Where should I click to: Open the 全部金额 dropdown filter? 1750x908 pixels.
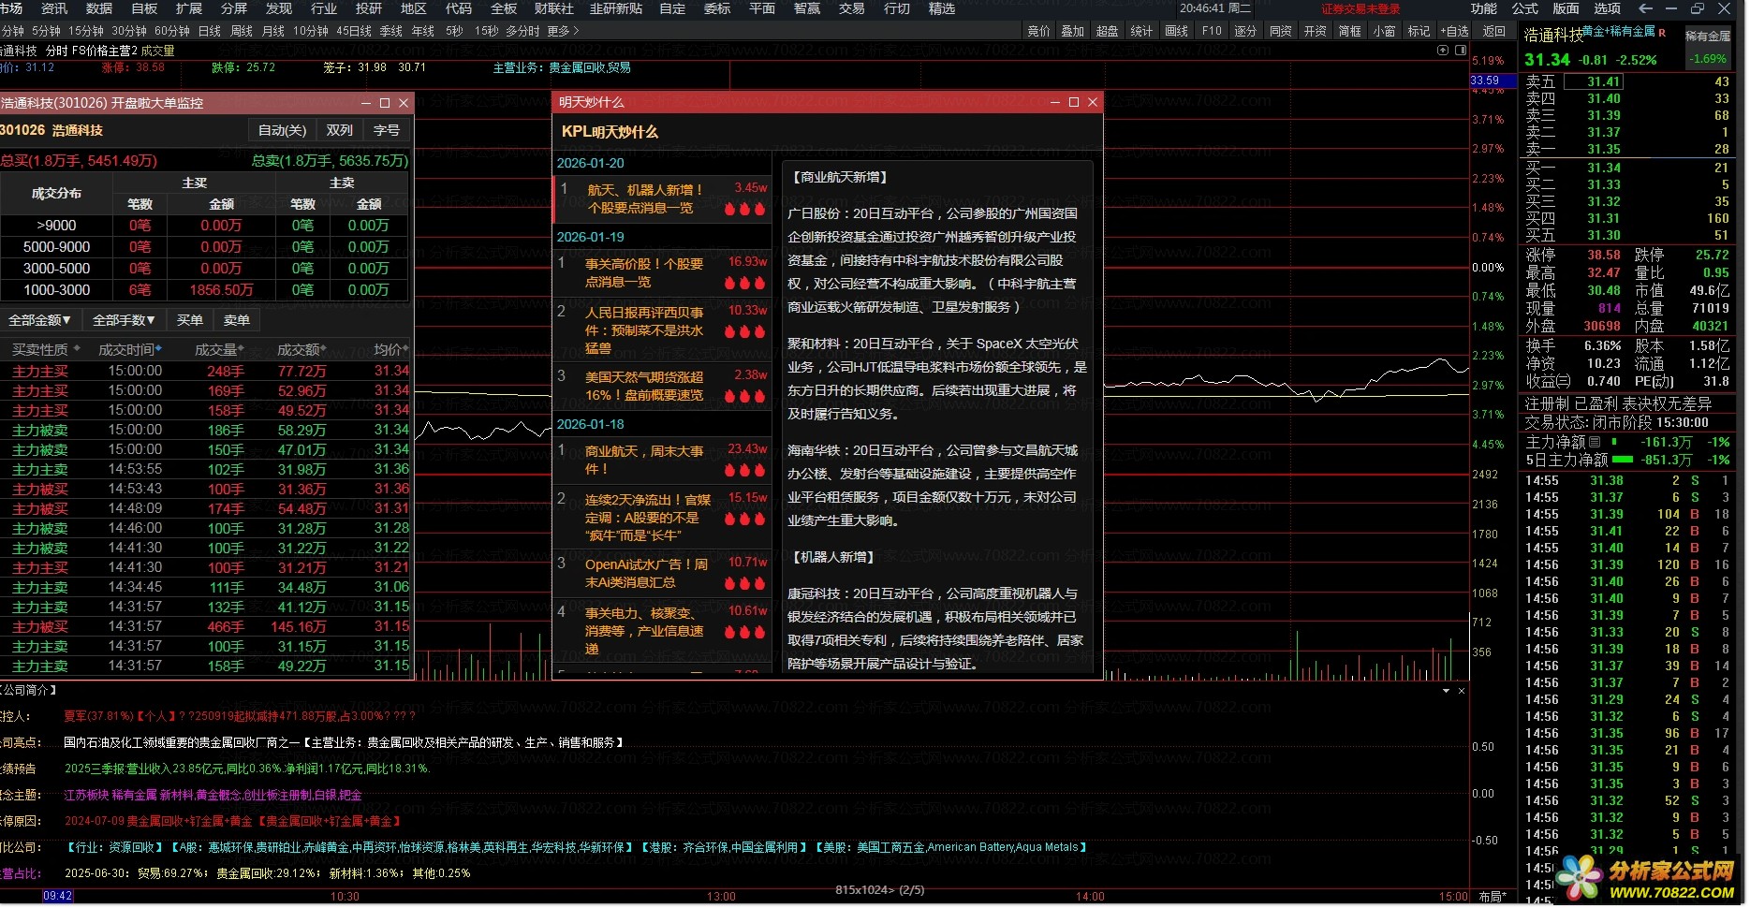[39, 320]
